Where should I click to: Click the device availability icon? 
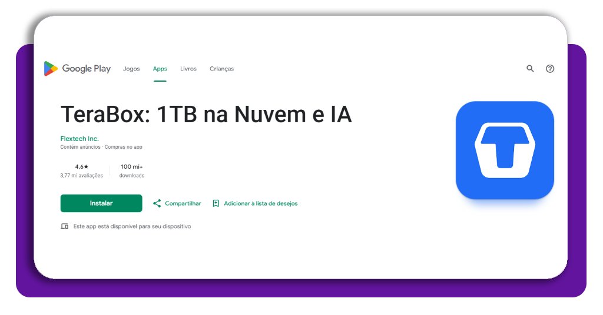pos(65,226)
